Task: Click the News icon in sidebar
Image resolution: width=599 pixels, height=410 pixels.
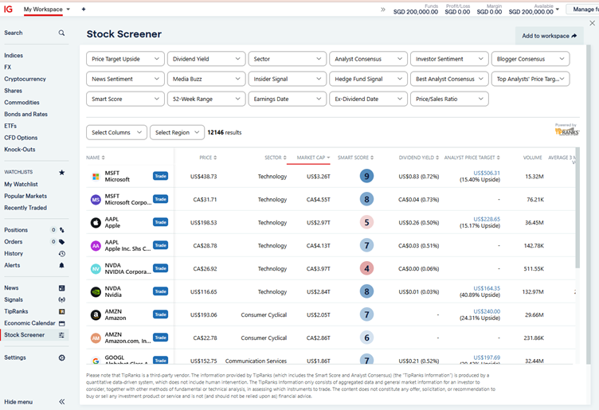Action: pos(62,288)
